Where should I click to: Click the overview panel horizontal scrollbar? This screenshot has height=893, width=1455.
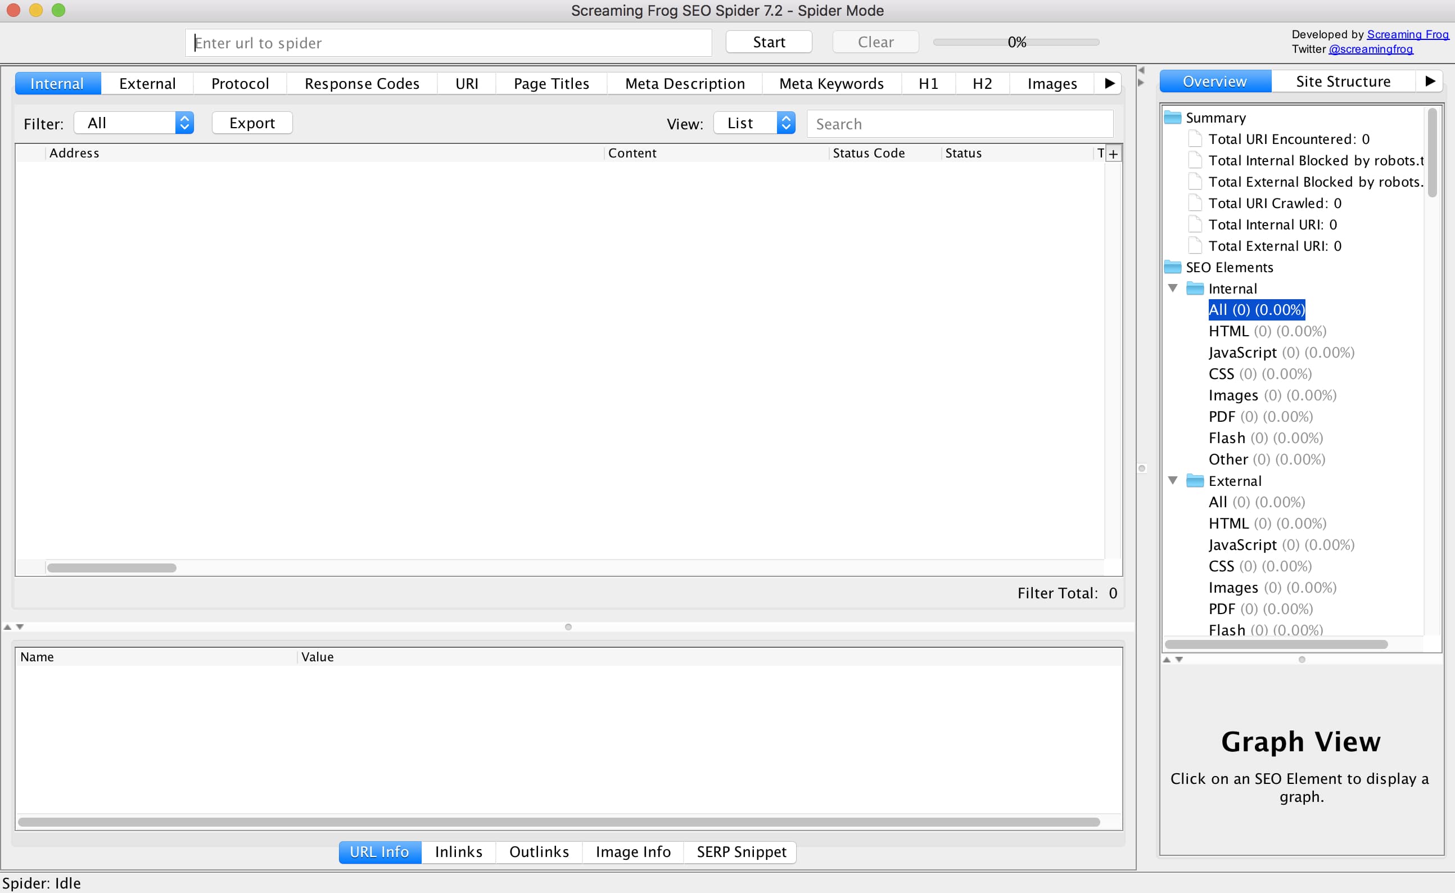(1276, 644)
